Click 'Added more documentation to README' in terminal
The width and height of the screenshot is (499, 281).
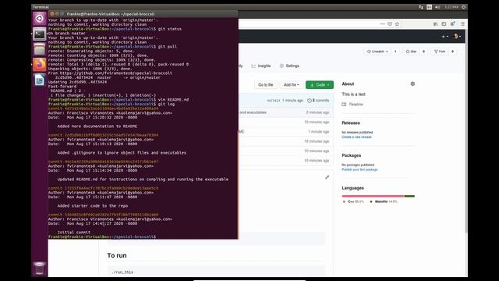point(97,126)
